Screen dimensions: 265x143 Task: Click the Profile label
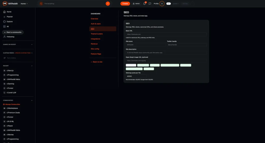pos(156,4)
